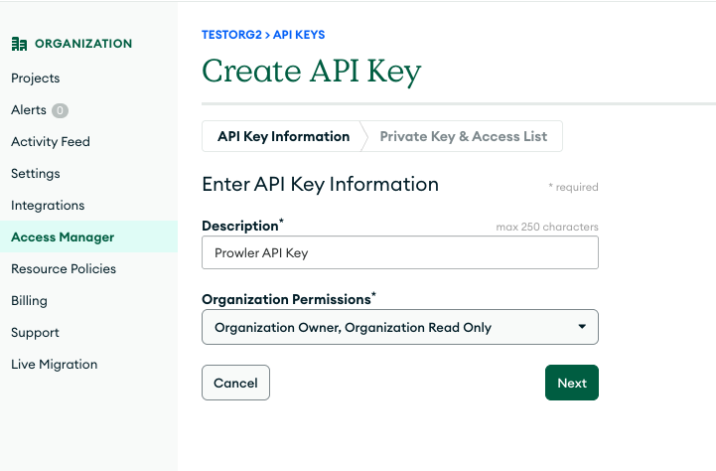Open the ORGANIZATION sidebar heading
Viewport: 716px width, 471px height.
(83, 44)
